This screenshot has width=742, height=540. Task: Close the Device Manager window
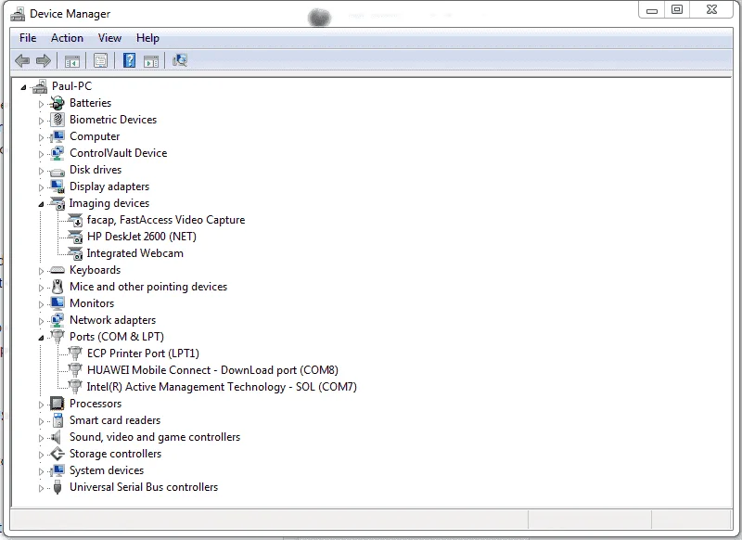coord(711,10)
